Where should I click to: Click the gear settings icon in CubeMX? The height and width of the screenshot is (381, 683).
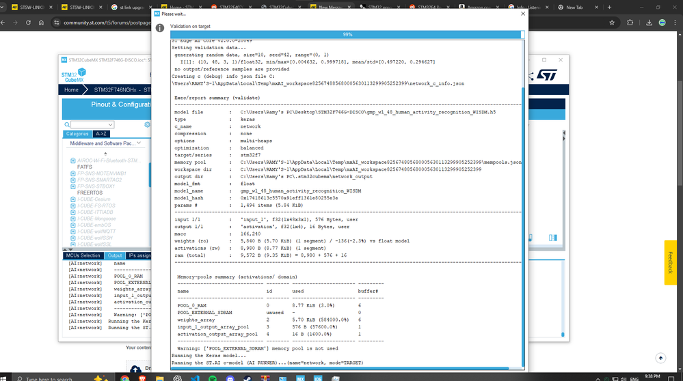click(147, 125)
